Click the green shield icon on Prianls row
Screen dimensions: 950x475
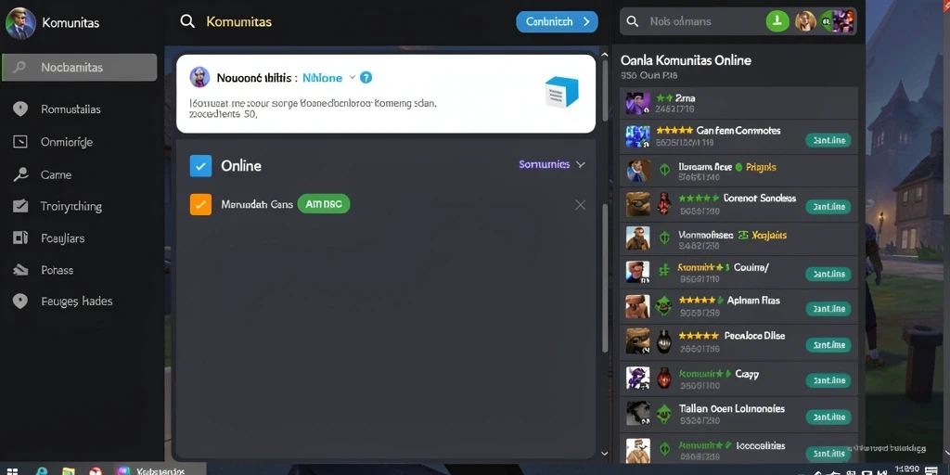(x=664, y=171)
